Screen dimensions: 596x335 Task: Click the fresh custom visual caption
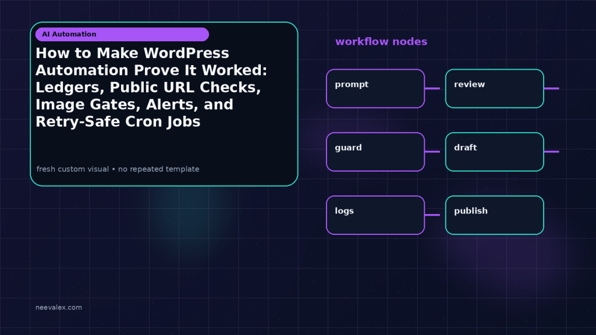pos(118,169)
